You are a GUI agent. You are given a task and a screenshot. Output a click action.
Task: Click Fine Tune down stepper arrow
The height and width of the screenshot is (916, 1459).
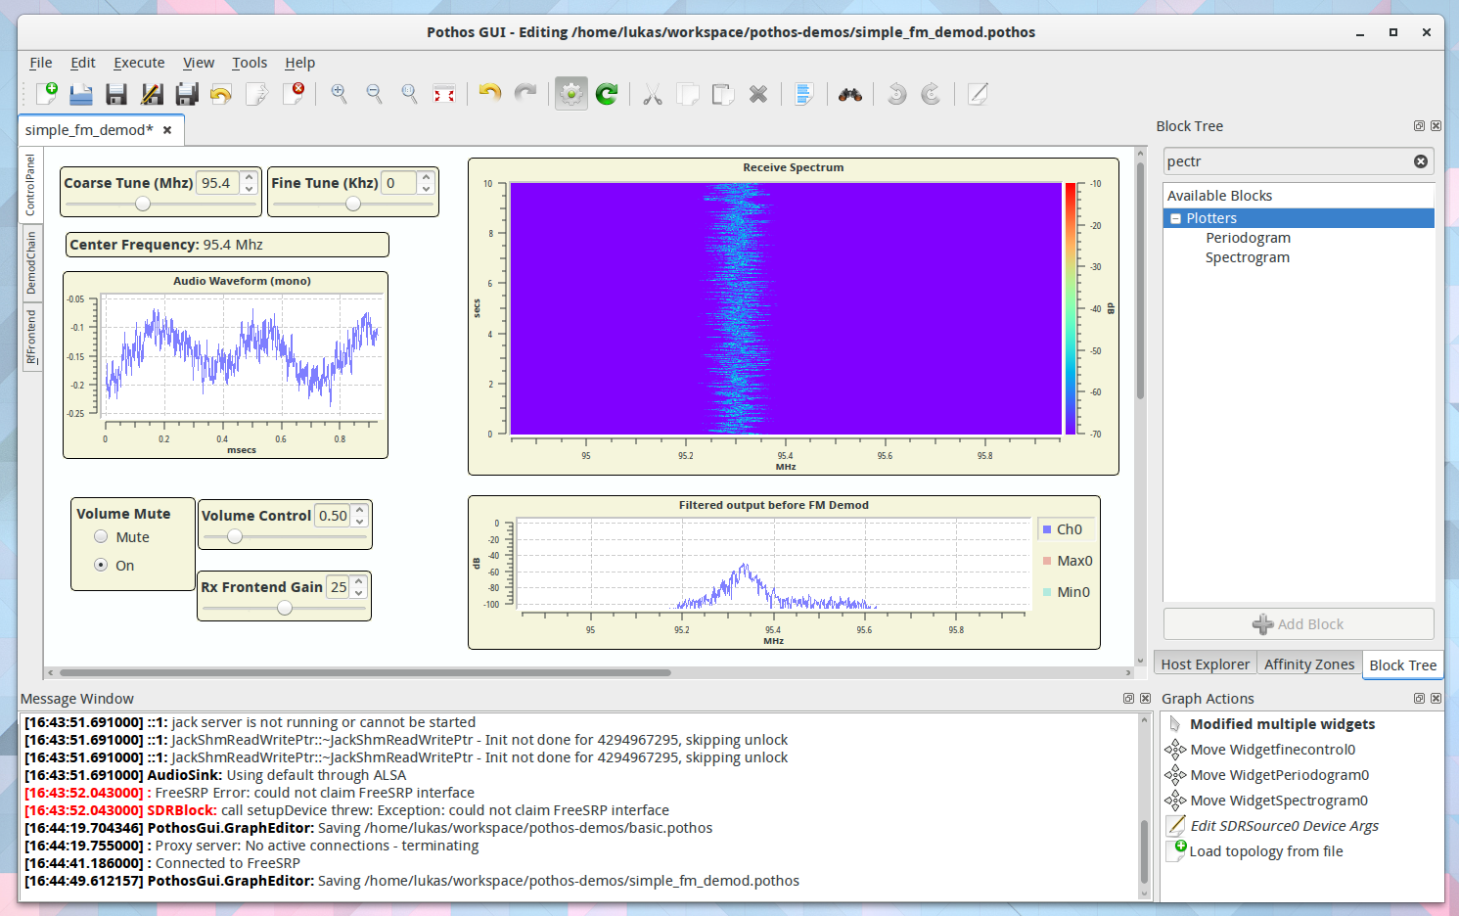425,187
